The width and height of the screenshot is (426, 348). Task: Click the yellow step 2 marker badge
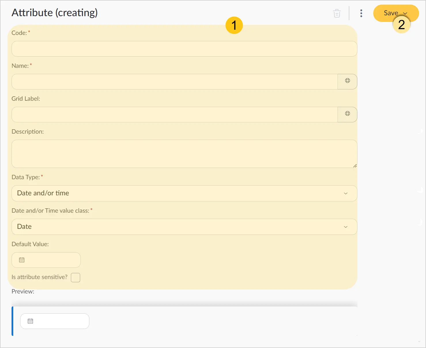pyautogui.click(x=402, y=25)
